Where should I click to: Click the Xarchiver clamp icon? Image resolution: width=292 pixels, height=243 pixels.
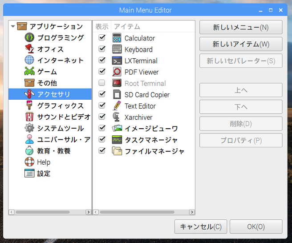click(117, 117)
